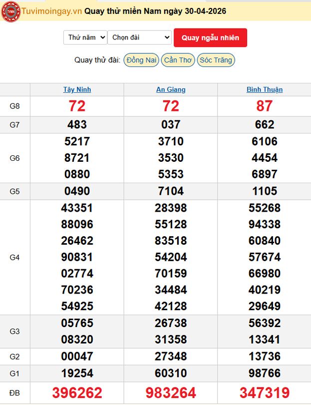Click G3 number 08320
The image size is (311, 405).
77,340
